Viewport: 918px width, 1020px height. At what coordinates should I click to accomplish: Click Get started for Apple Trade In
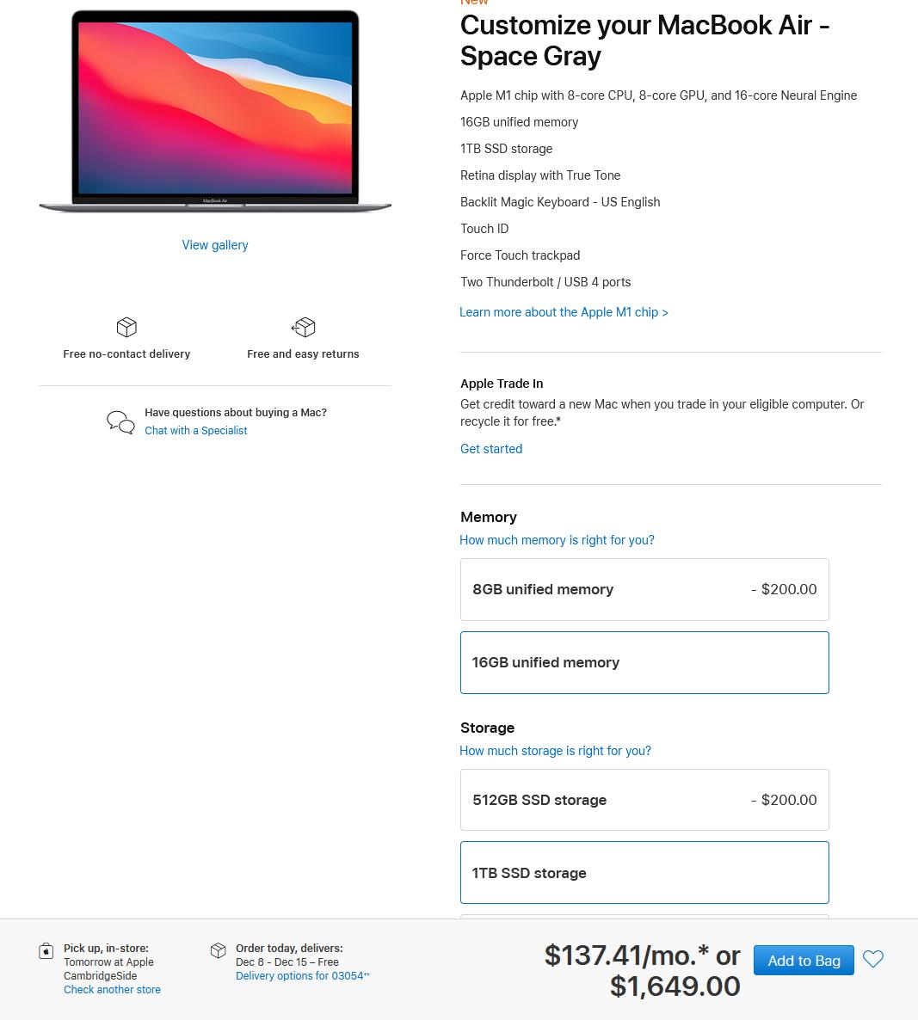(491, 449)
